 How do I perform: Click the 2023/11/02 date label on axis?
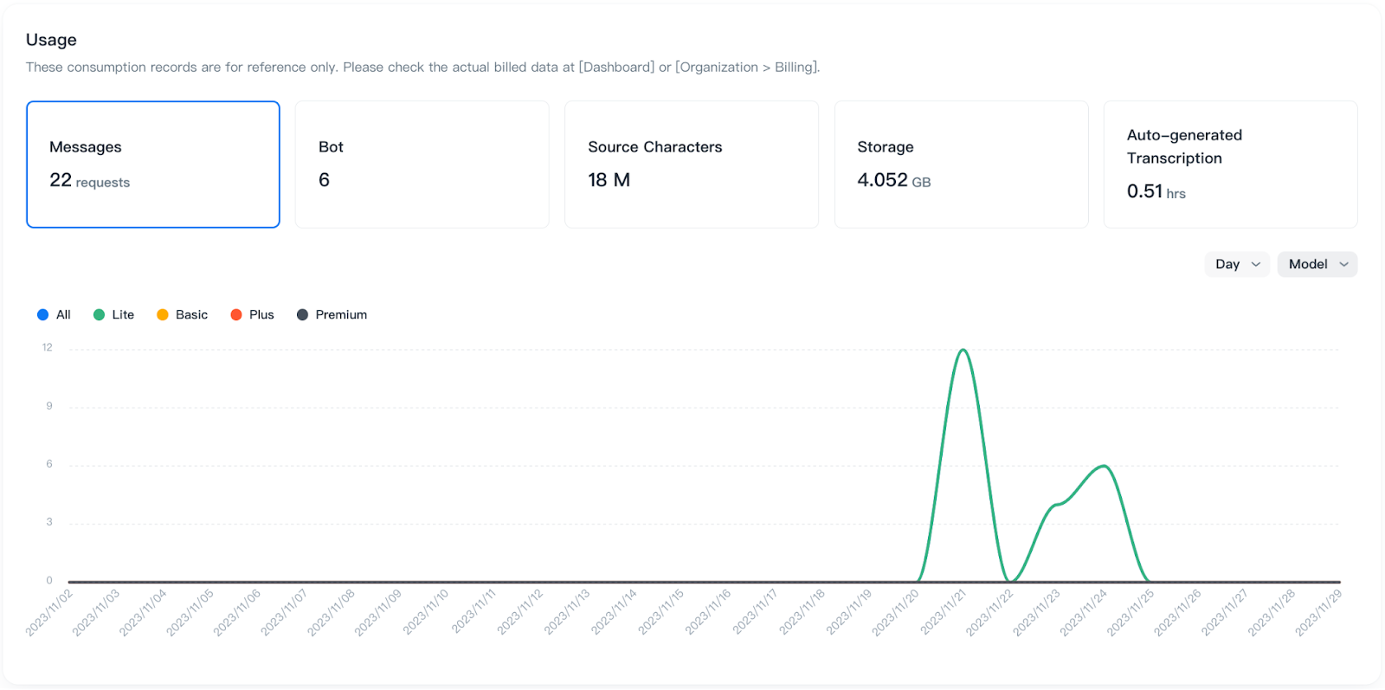pos(50,612)
